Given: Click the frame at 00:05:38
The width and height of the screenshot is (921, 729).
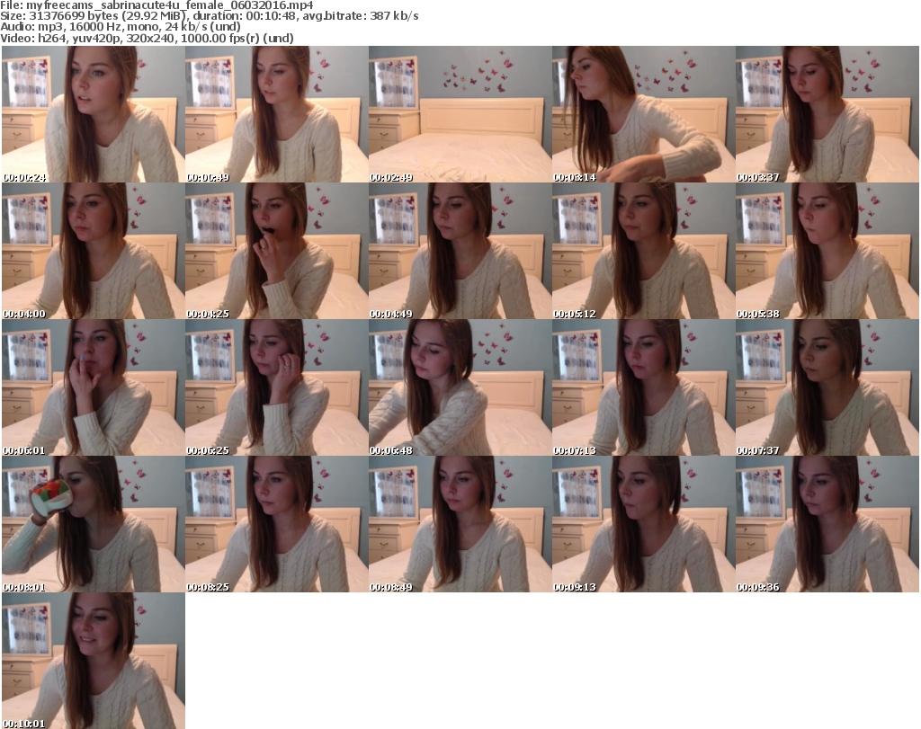Looking at the screenshot, I should pos(827,251).
